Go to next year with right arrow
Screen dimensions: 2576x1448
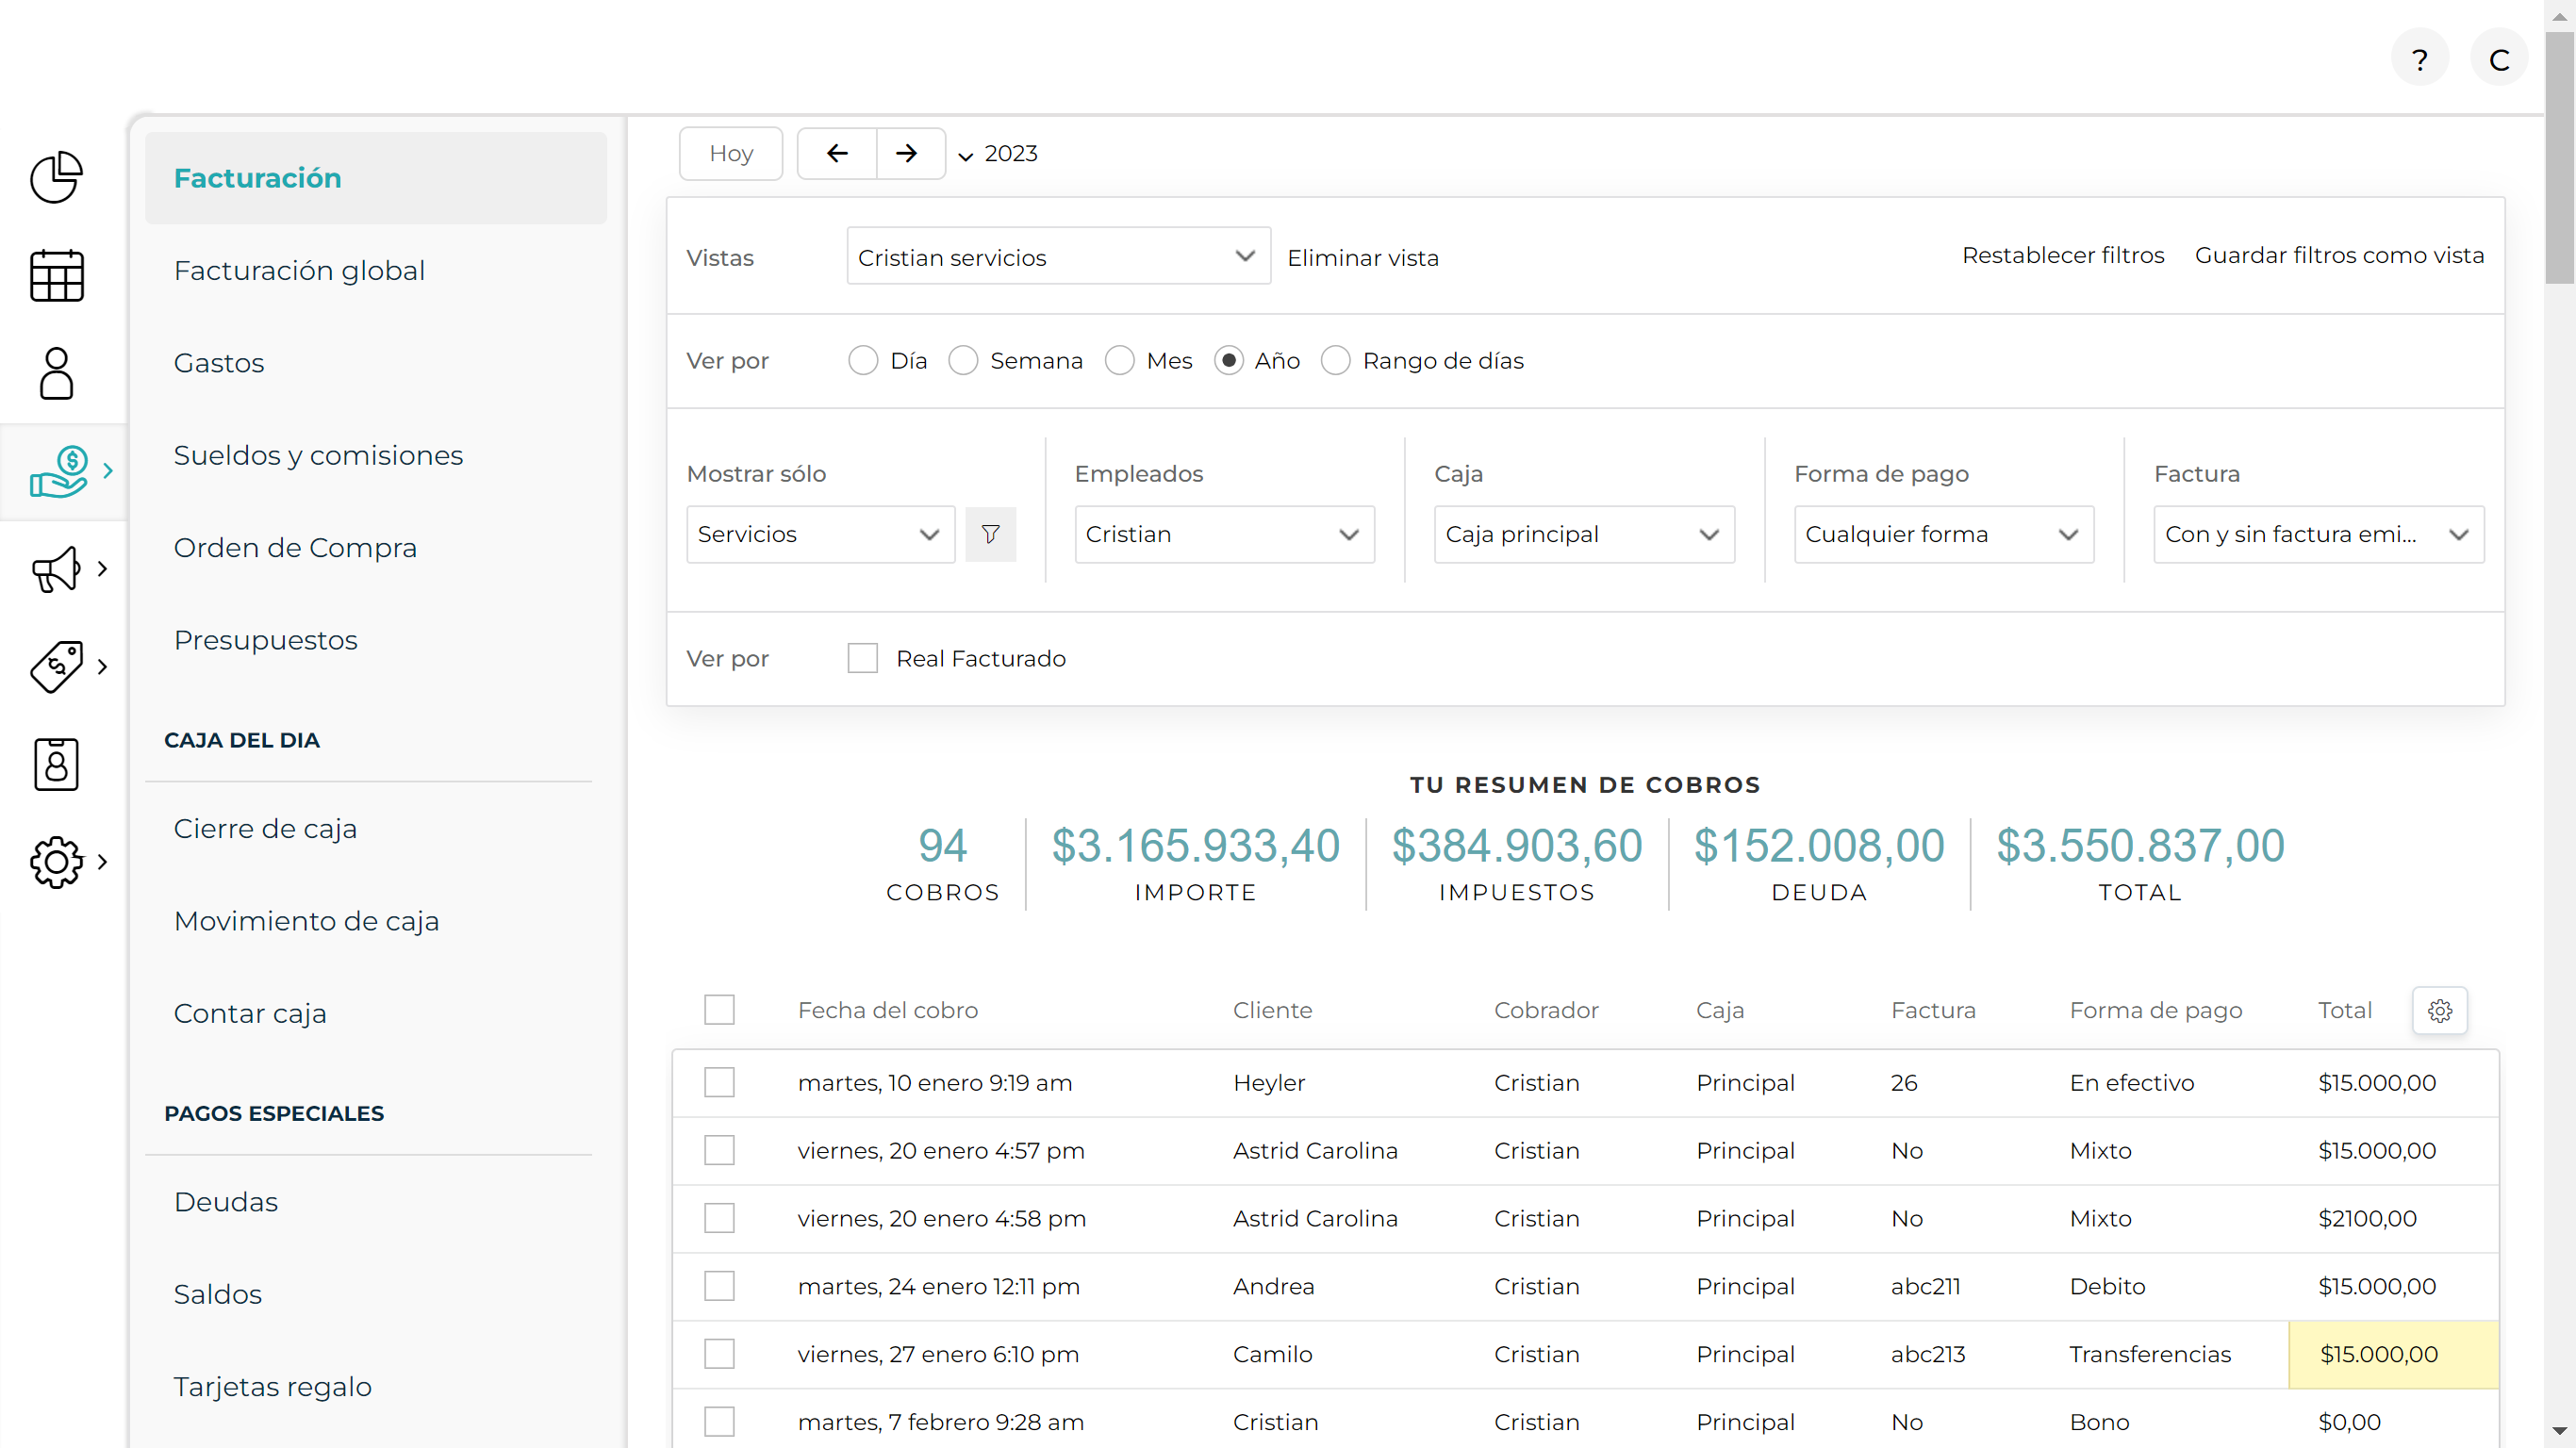pyautogui.click(x=906, y=153)
